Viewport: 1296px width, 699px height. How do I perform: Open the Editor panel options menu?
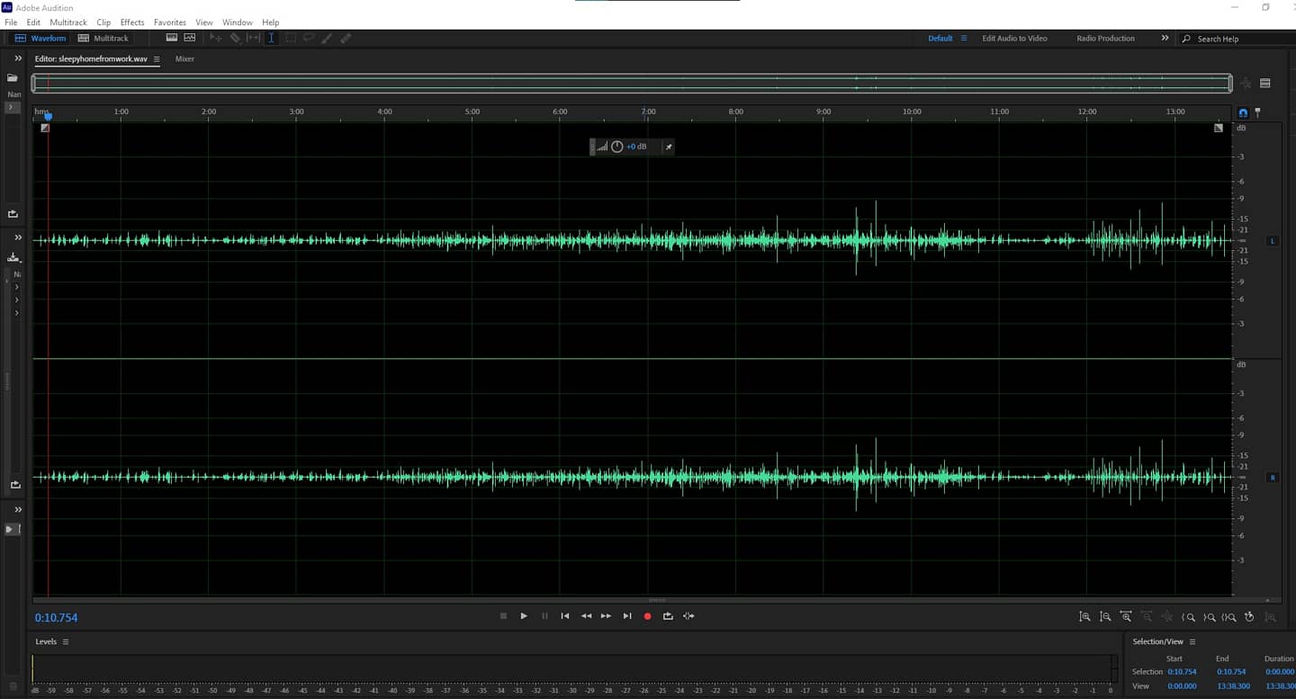pos(157,59)
